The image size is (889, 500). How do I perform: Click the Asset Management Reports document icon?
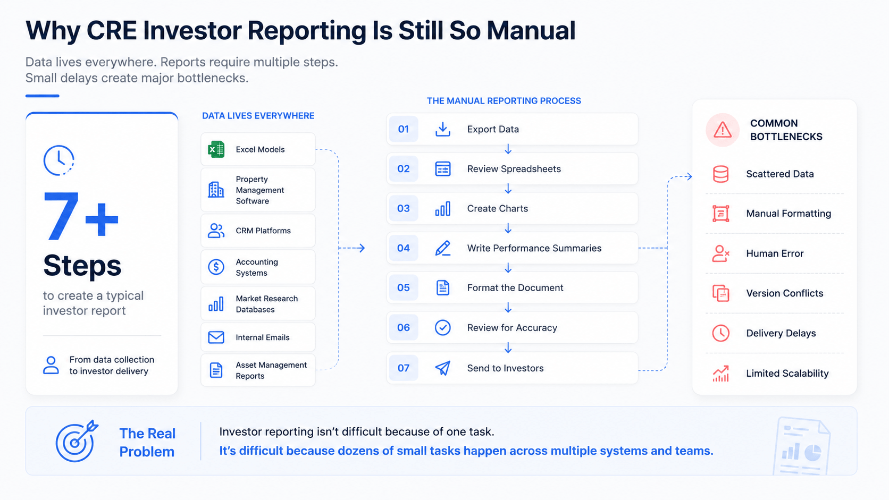216,370
